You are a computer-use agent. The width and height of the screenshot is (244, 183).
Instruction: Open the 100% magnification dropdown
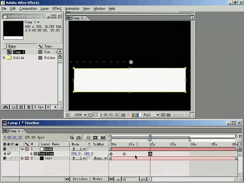pyautogui.click(x=79, y=115)
